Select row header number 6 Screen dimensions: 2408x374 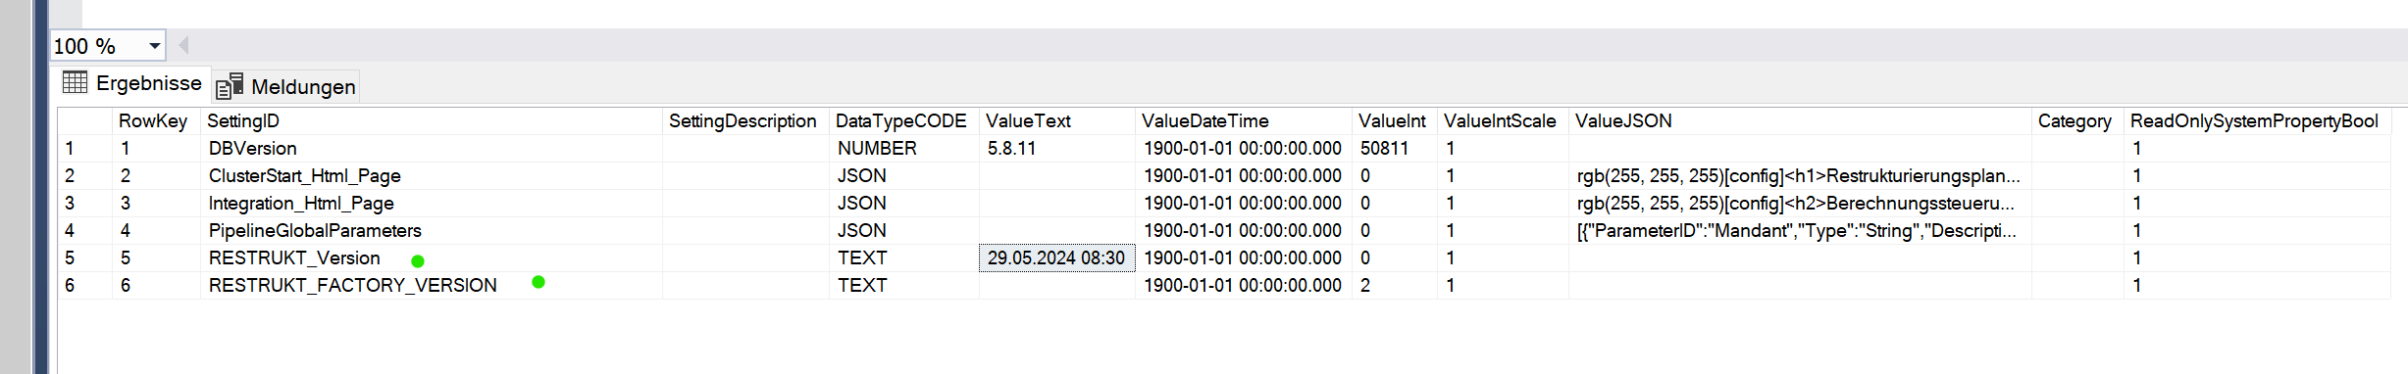click(84, 285)
